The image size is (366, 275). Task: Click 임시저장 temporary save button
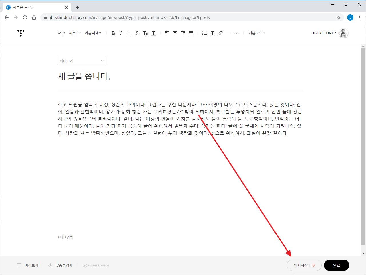[x=301, y=265]
